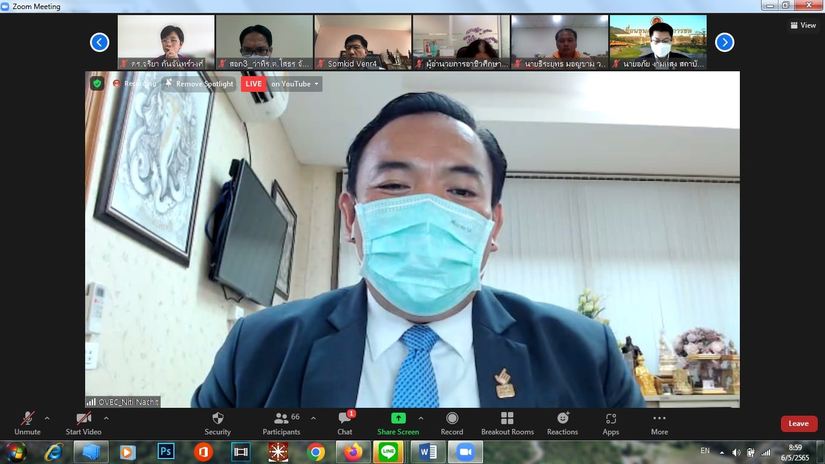Open the Apps panel
Screen dimensions: 825x464
611,423
